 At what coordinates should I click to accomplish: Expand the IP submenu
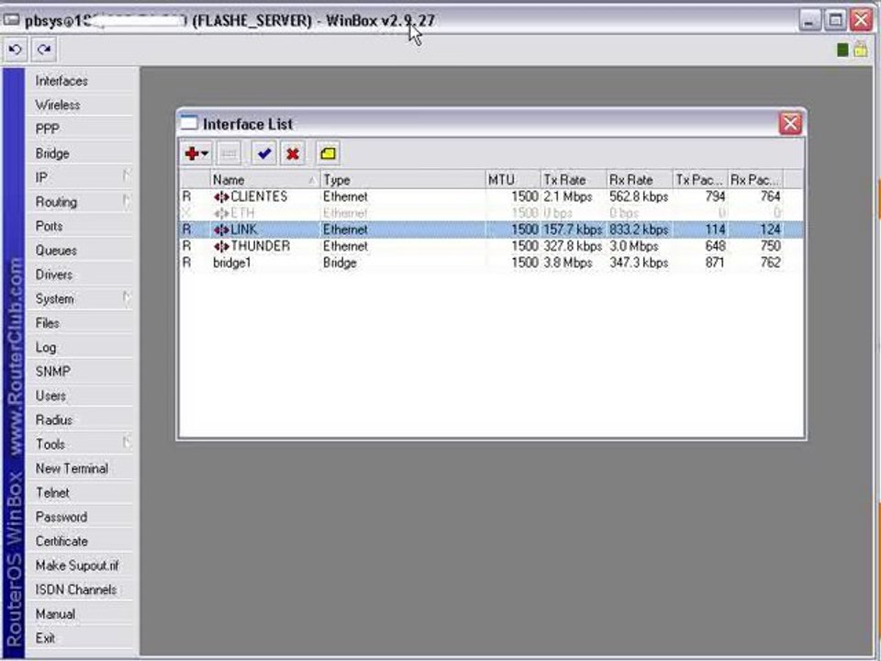80,177
